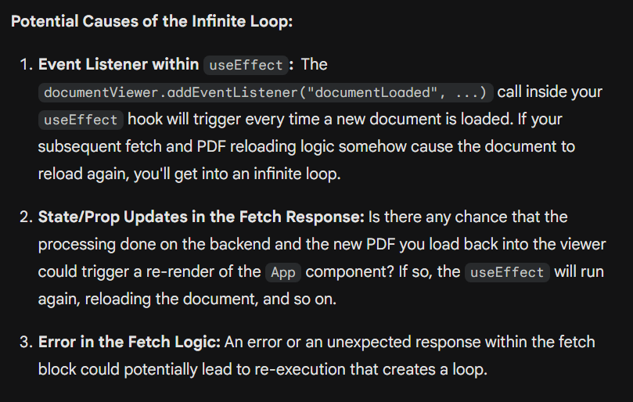This screenshot has height=402, width=633.
Task: Select the documentViewer.addEventListener code snippet
Action: [x=265, y=92]
